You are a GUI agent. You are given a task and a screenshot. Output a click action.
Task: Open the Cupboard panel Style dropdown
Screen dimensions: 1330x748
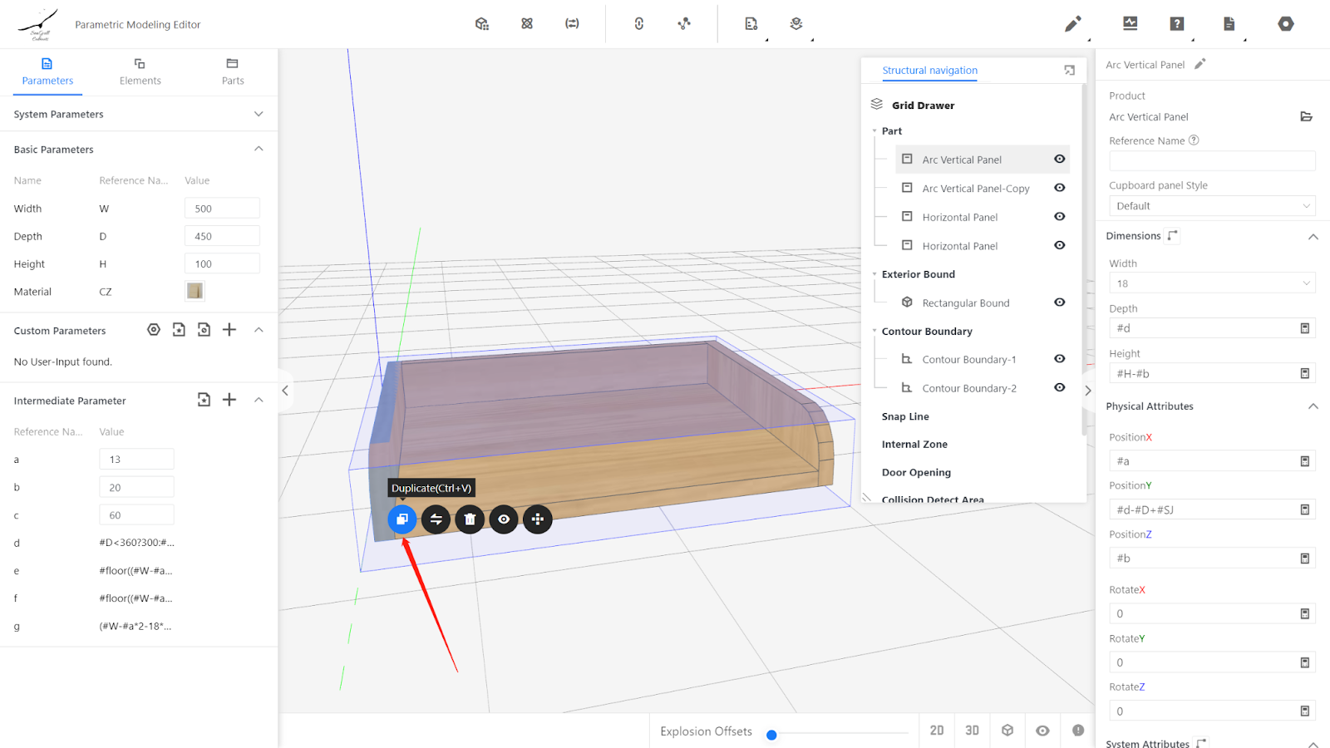pyautogui.click(x=1211, y=206)
